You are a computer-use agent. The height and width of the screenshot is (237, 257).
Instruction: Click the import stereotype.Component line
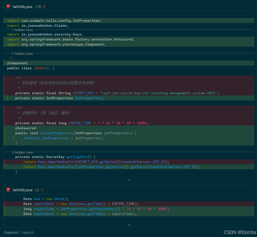click(129, 44)
